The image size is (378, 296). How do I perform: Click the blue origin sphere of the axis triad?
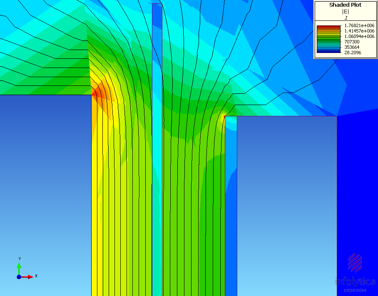[x=19, y=277]
